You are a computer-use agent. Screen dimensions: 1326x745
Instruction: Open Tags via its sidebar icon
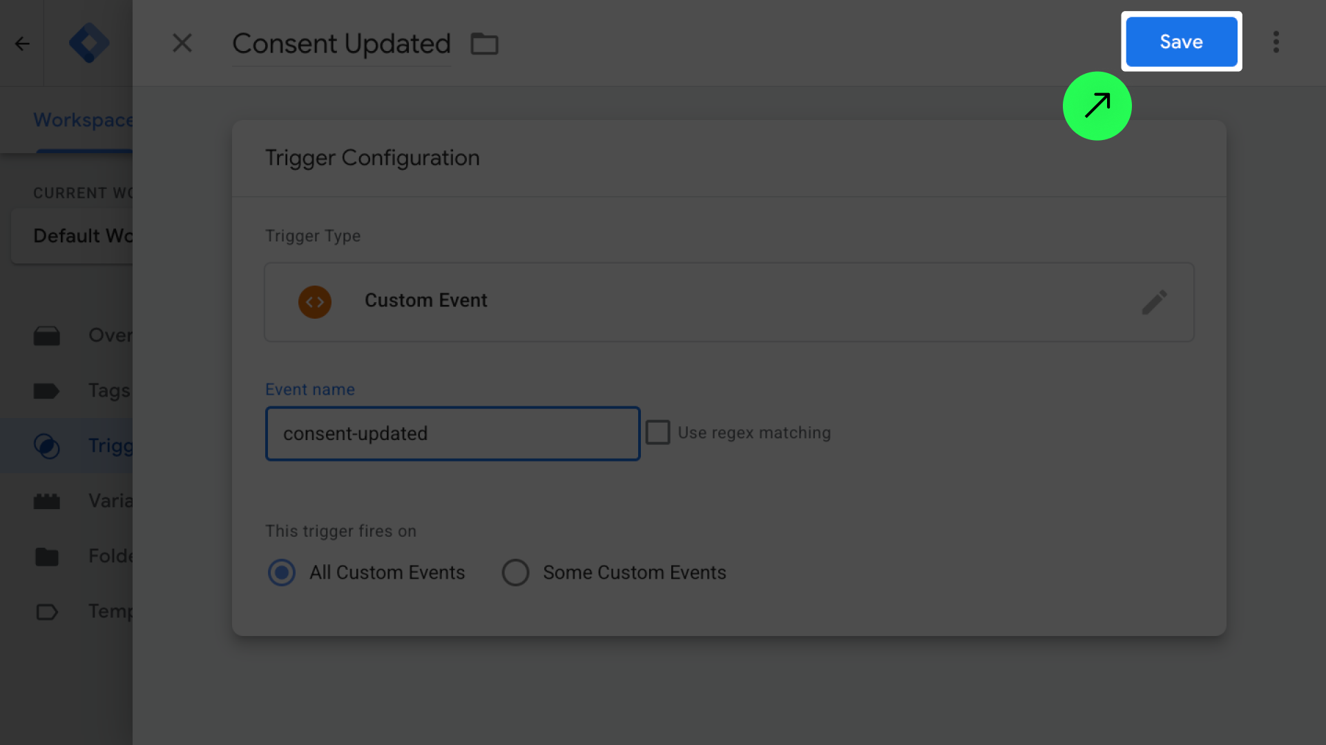click(47, 391)
